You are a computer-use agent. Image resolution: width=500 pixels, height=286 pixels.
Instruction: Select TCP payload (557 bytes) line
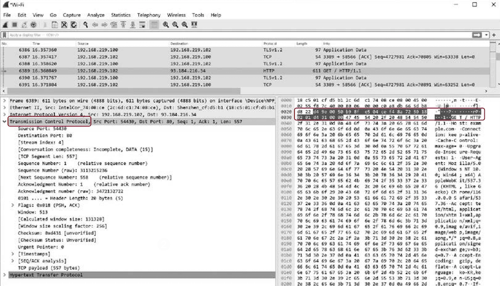point(48,268)
